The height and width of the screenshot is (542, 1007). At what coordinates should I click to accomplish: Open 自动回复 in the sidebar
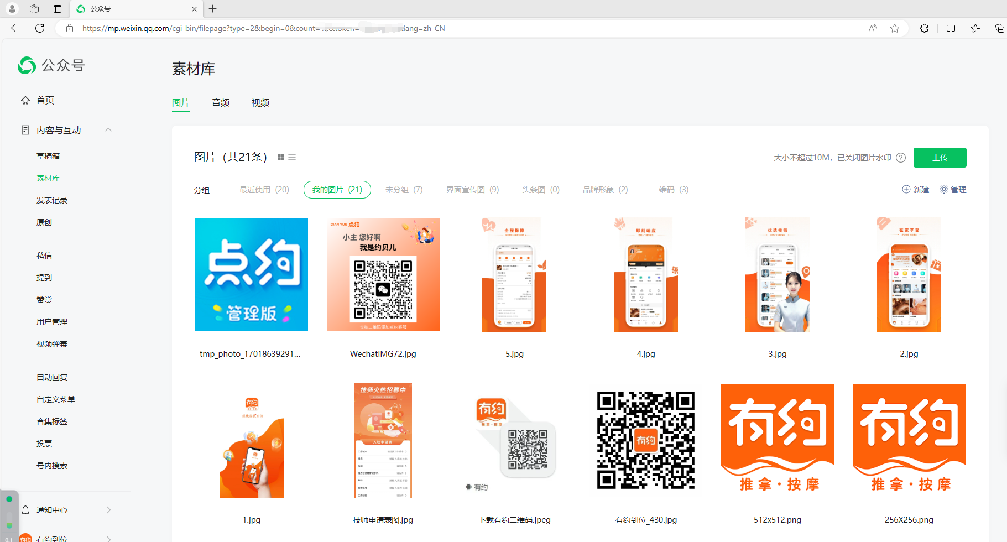pyautogui.click(x=52, y=377)
